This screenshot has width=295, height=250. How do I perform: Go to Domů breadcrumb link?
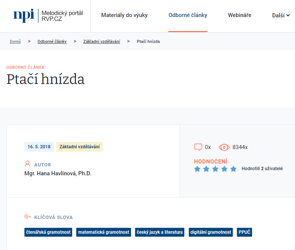pyautogui.click(x=15, y=41)
